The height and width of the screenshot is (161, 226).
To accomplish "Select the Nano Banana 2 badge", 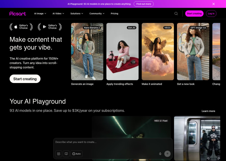I will 92,28.
